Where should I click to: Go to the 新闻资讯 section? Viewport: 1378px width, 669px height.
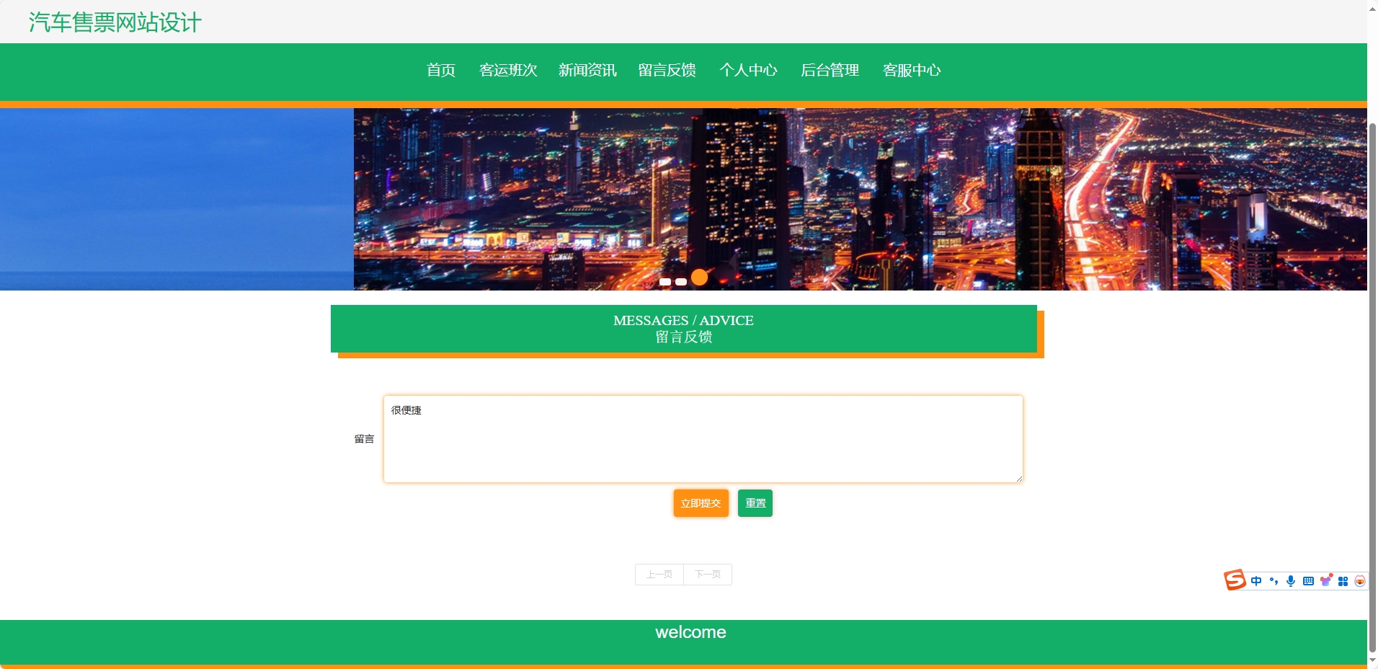[587, 71]
